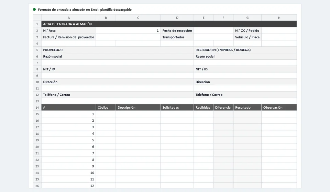330x192 pixels.
Task: Select row header 1
Action: click(37, 24)
